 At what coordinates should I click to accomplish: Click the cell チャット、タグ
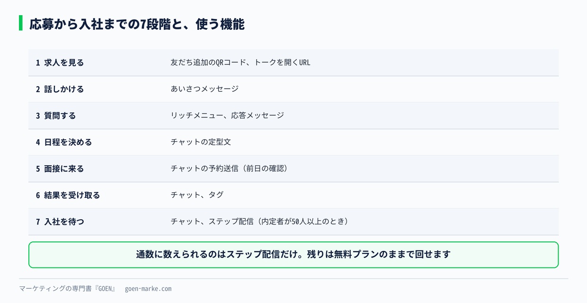197,195
